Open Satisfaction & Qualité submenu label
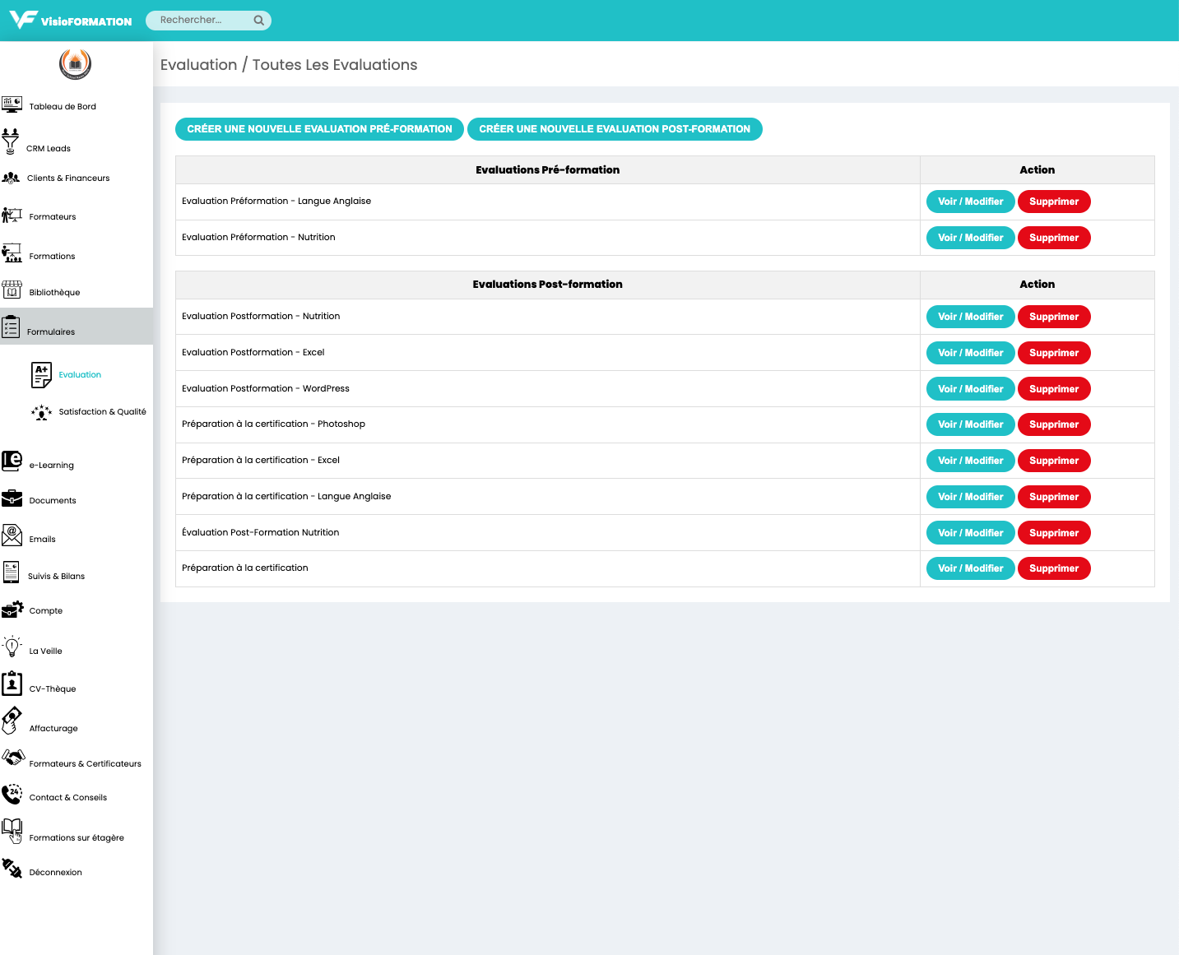 tap(103, 412)
